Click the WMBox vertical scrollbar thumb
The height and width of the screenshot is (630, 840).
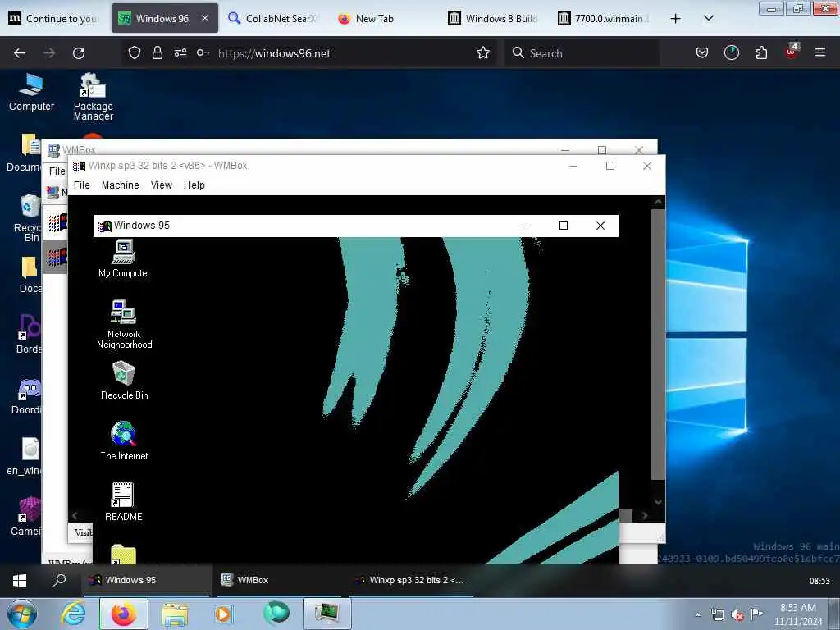658,344
